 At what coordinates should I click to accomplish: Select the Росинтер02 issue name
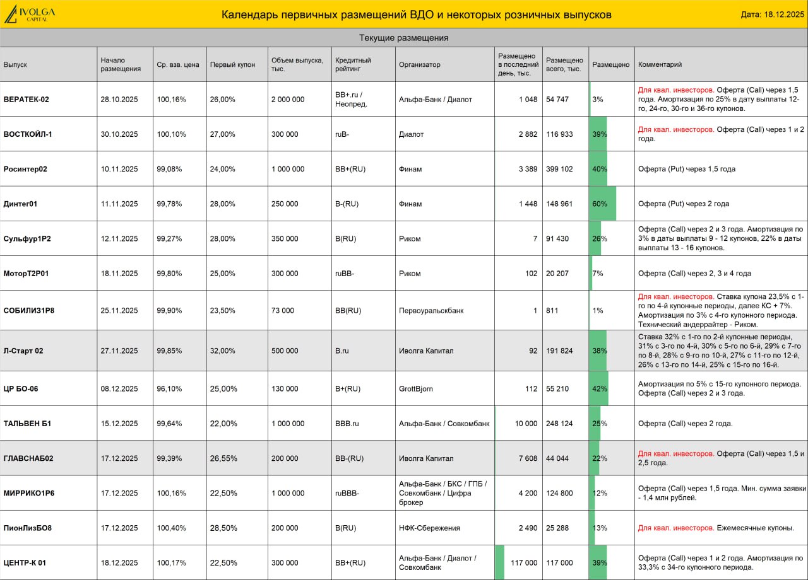(x=25, y=169)
